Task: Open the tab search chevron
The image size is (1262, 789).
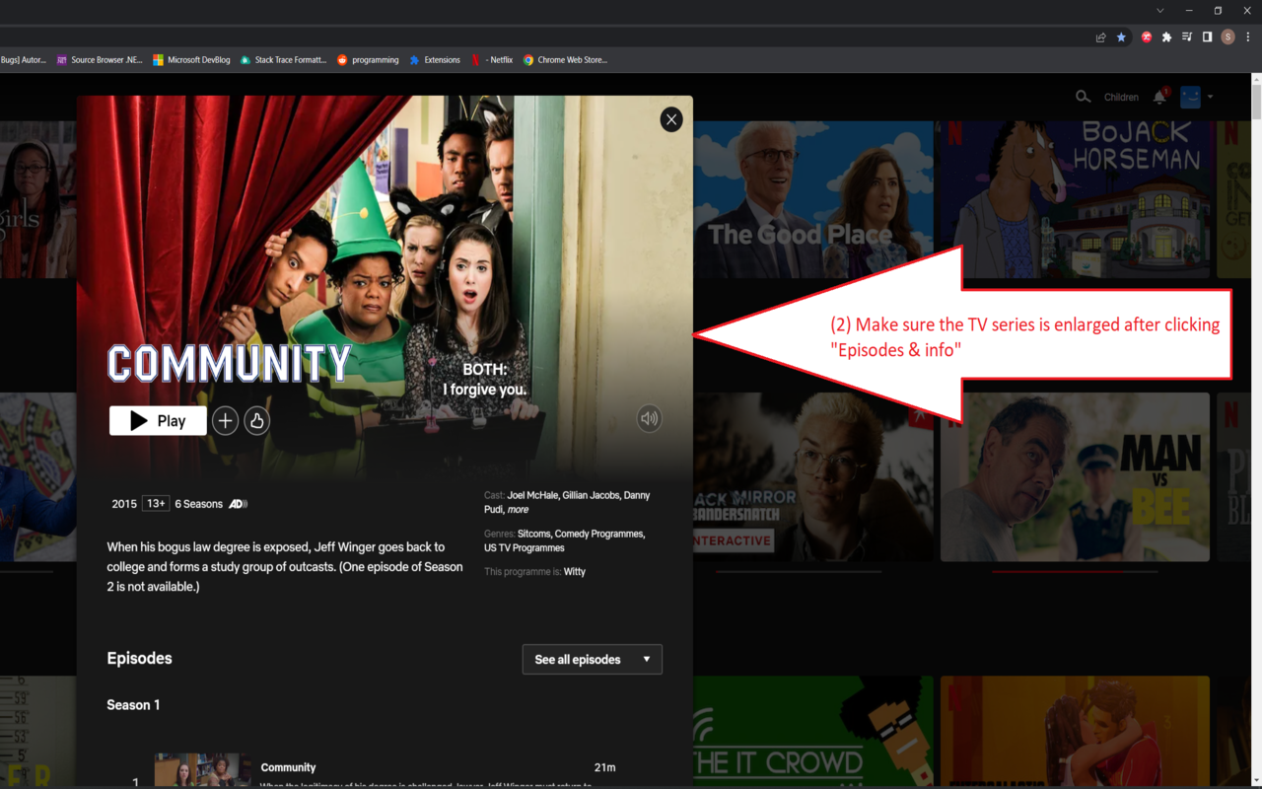Action: tap(1160, 10)
